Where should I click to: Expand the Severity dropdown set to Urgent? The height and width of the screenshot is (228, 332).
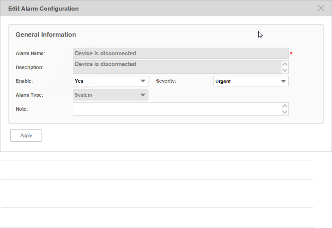pyautogui.click(x=251, y=81)
